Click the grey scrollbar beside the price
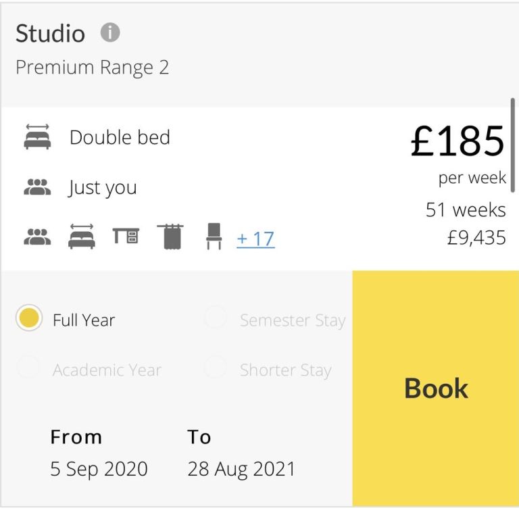 [x=513, y=145]
